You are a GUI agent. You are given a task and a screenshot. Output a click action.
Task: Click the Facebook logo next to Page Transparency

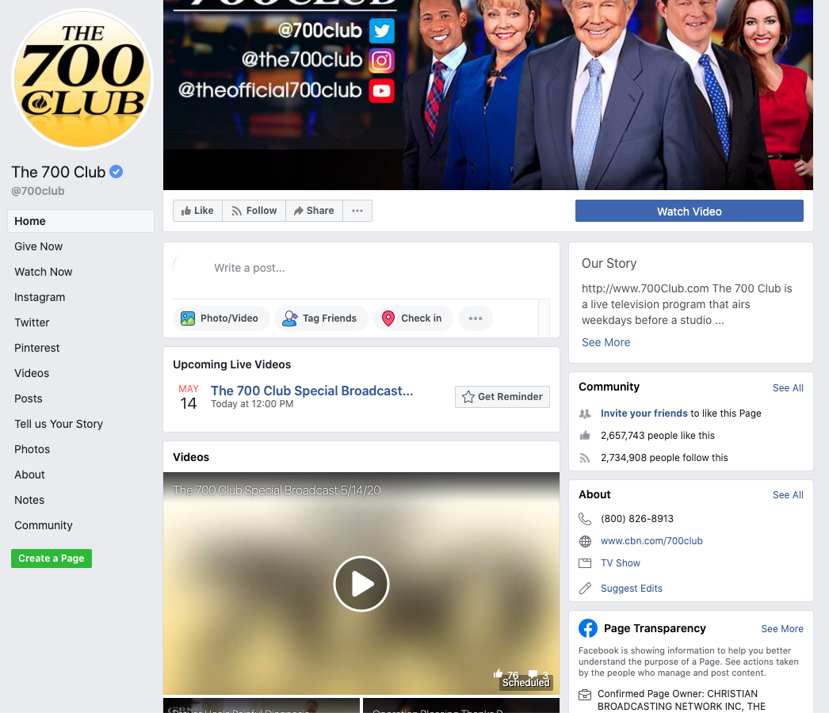pos(588,628)
